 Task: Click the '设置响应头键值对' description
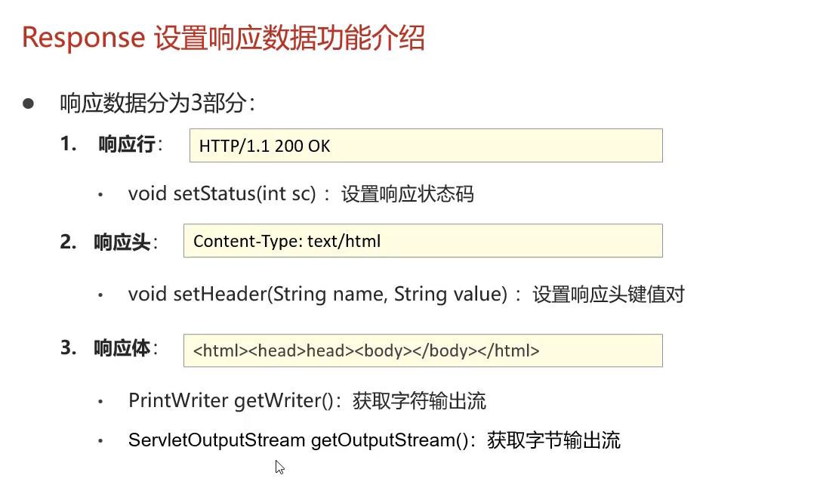point(609,295)
